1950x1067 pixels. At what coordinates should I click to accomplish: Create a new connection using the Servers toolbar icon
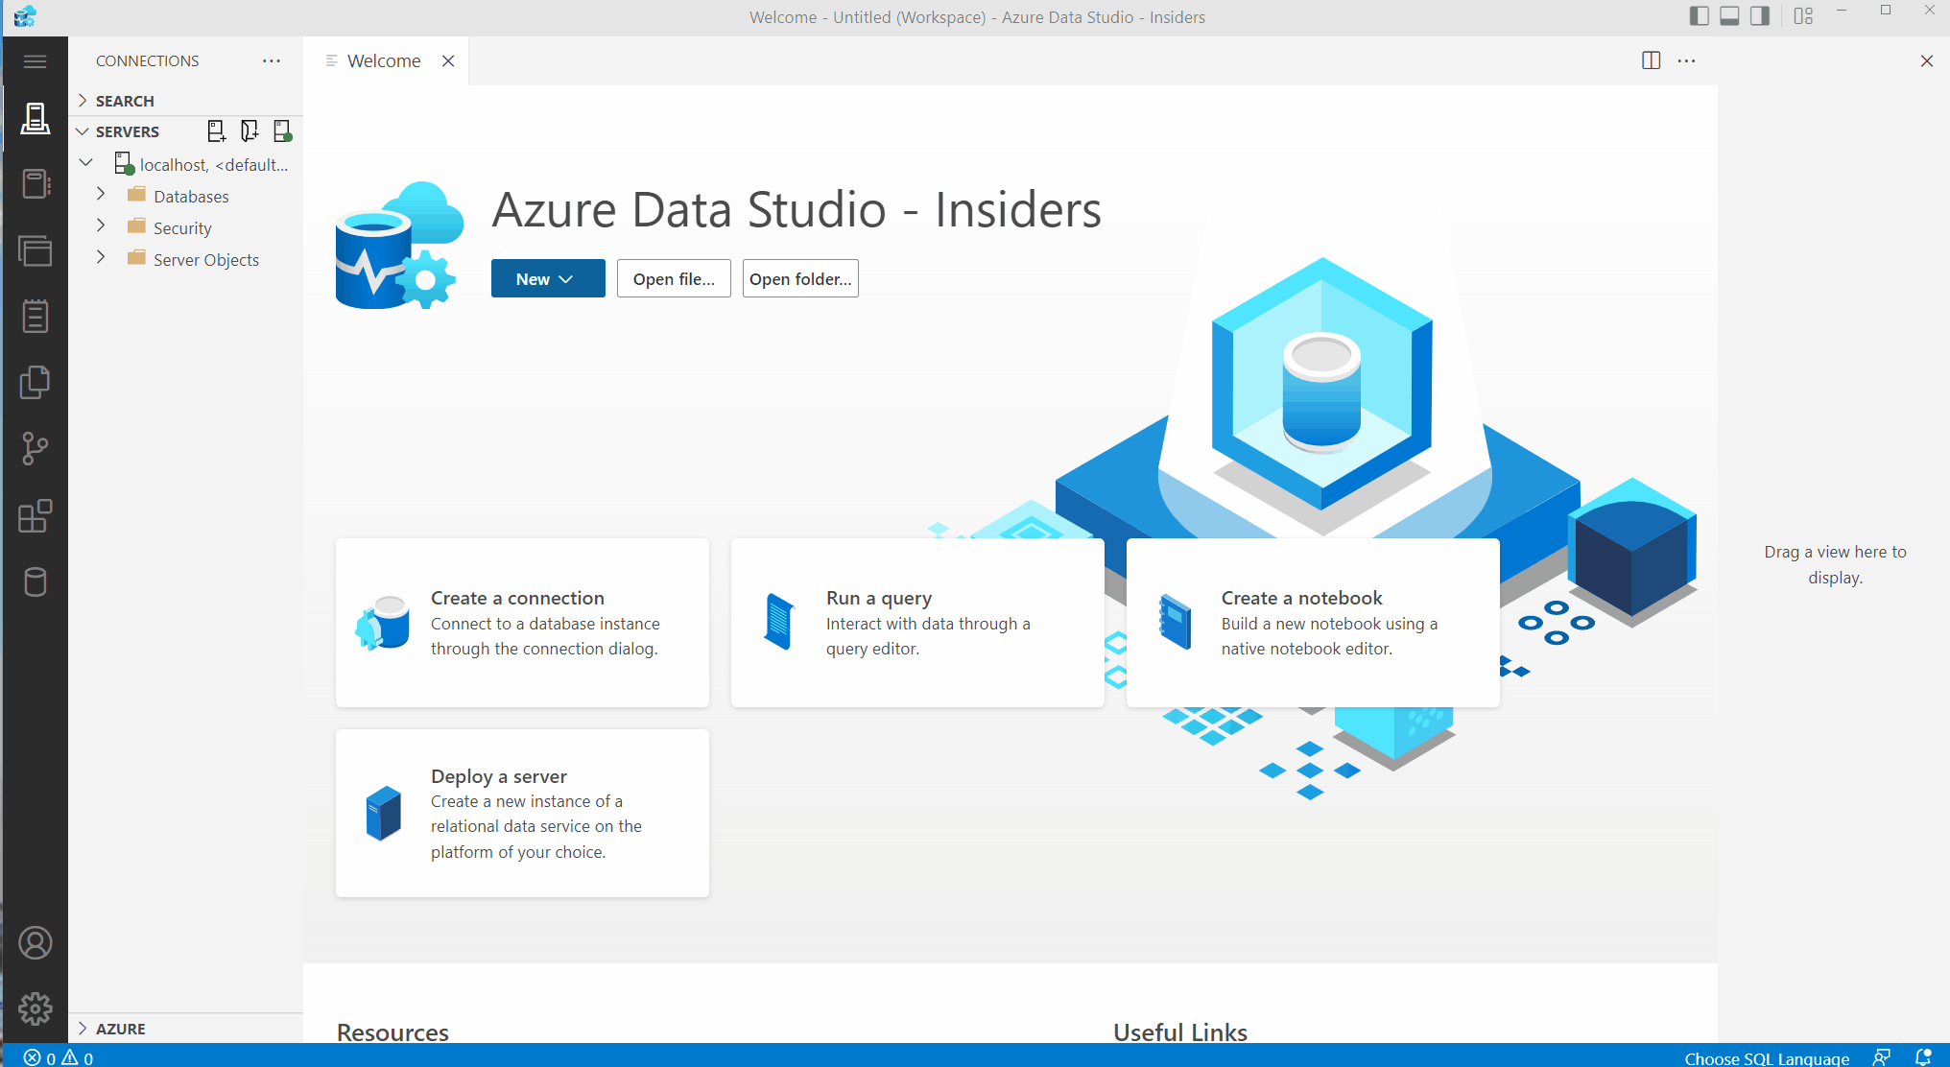(216, 130)
